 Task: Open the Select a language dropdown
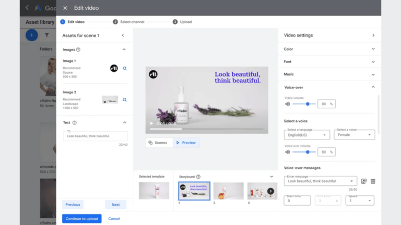[307, 135]
